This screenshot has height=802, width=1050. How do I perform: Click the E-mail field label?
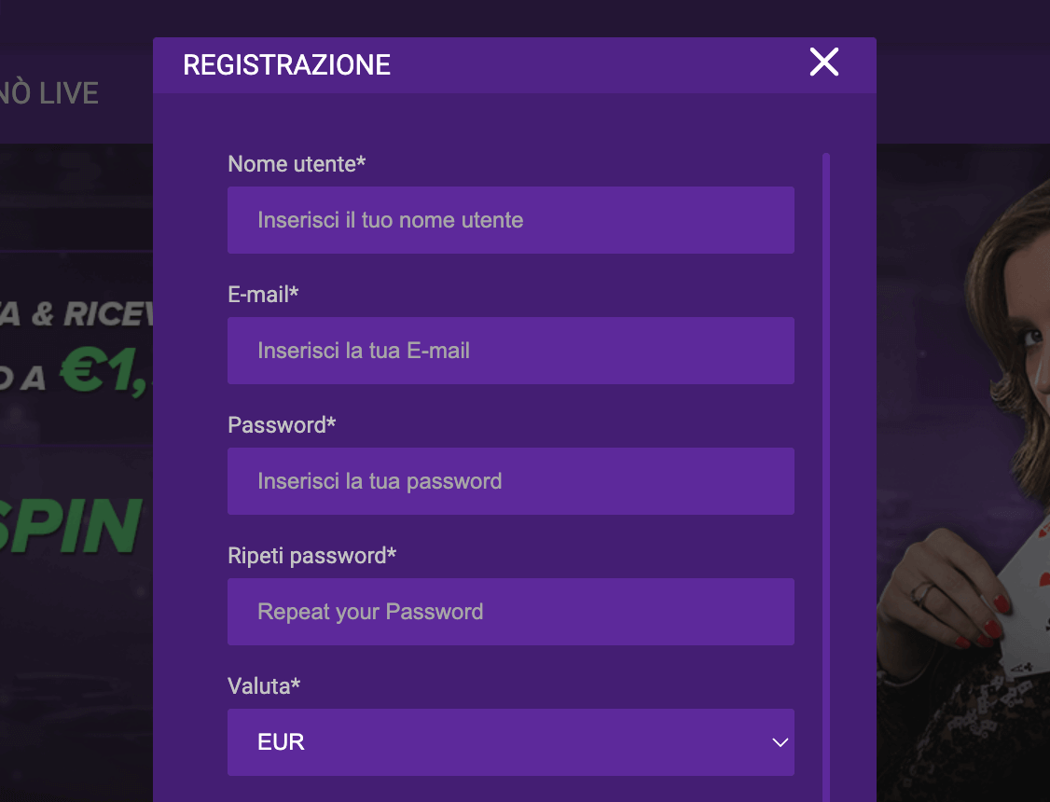(264, 294)
